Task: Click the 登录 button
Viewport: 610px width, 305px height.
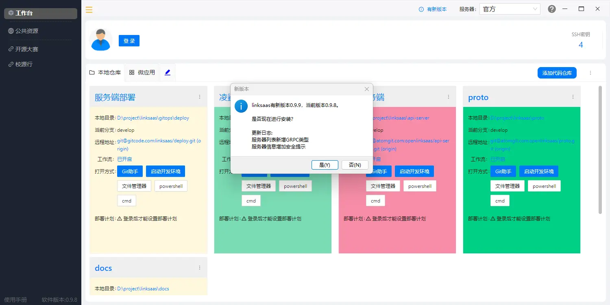Action: [129, 41]
